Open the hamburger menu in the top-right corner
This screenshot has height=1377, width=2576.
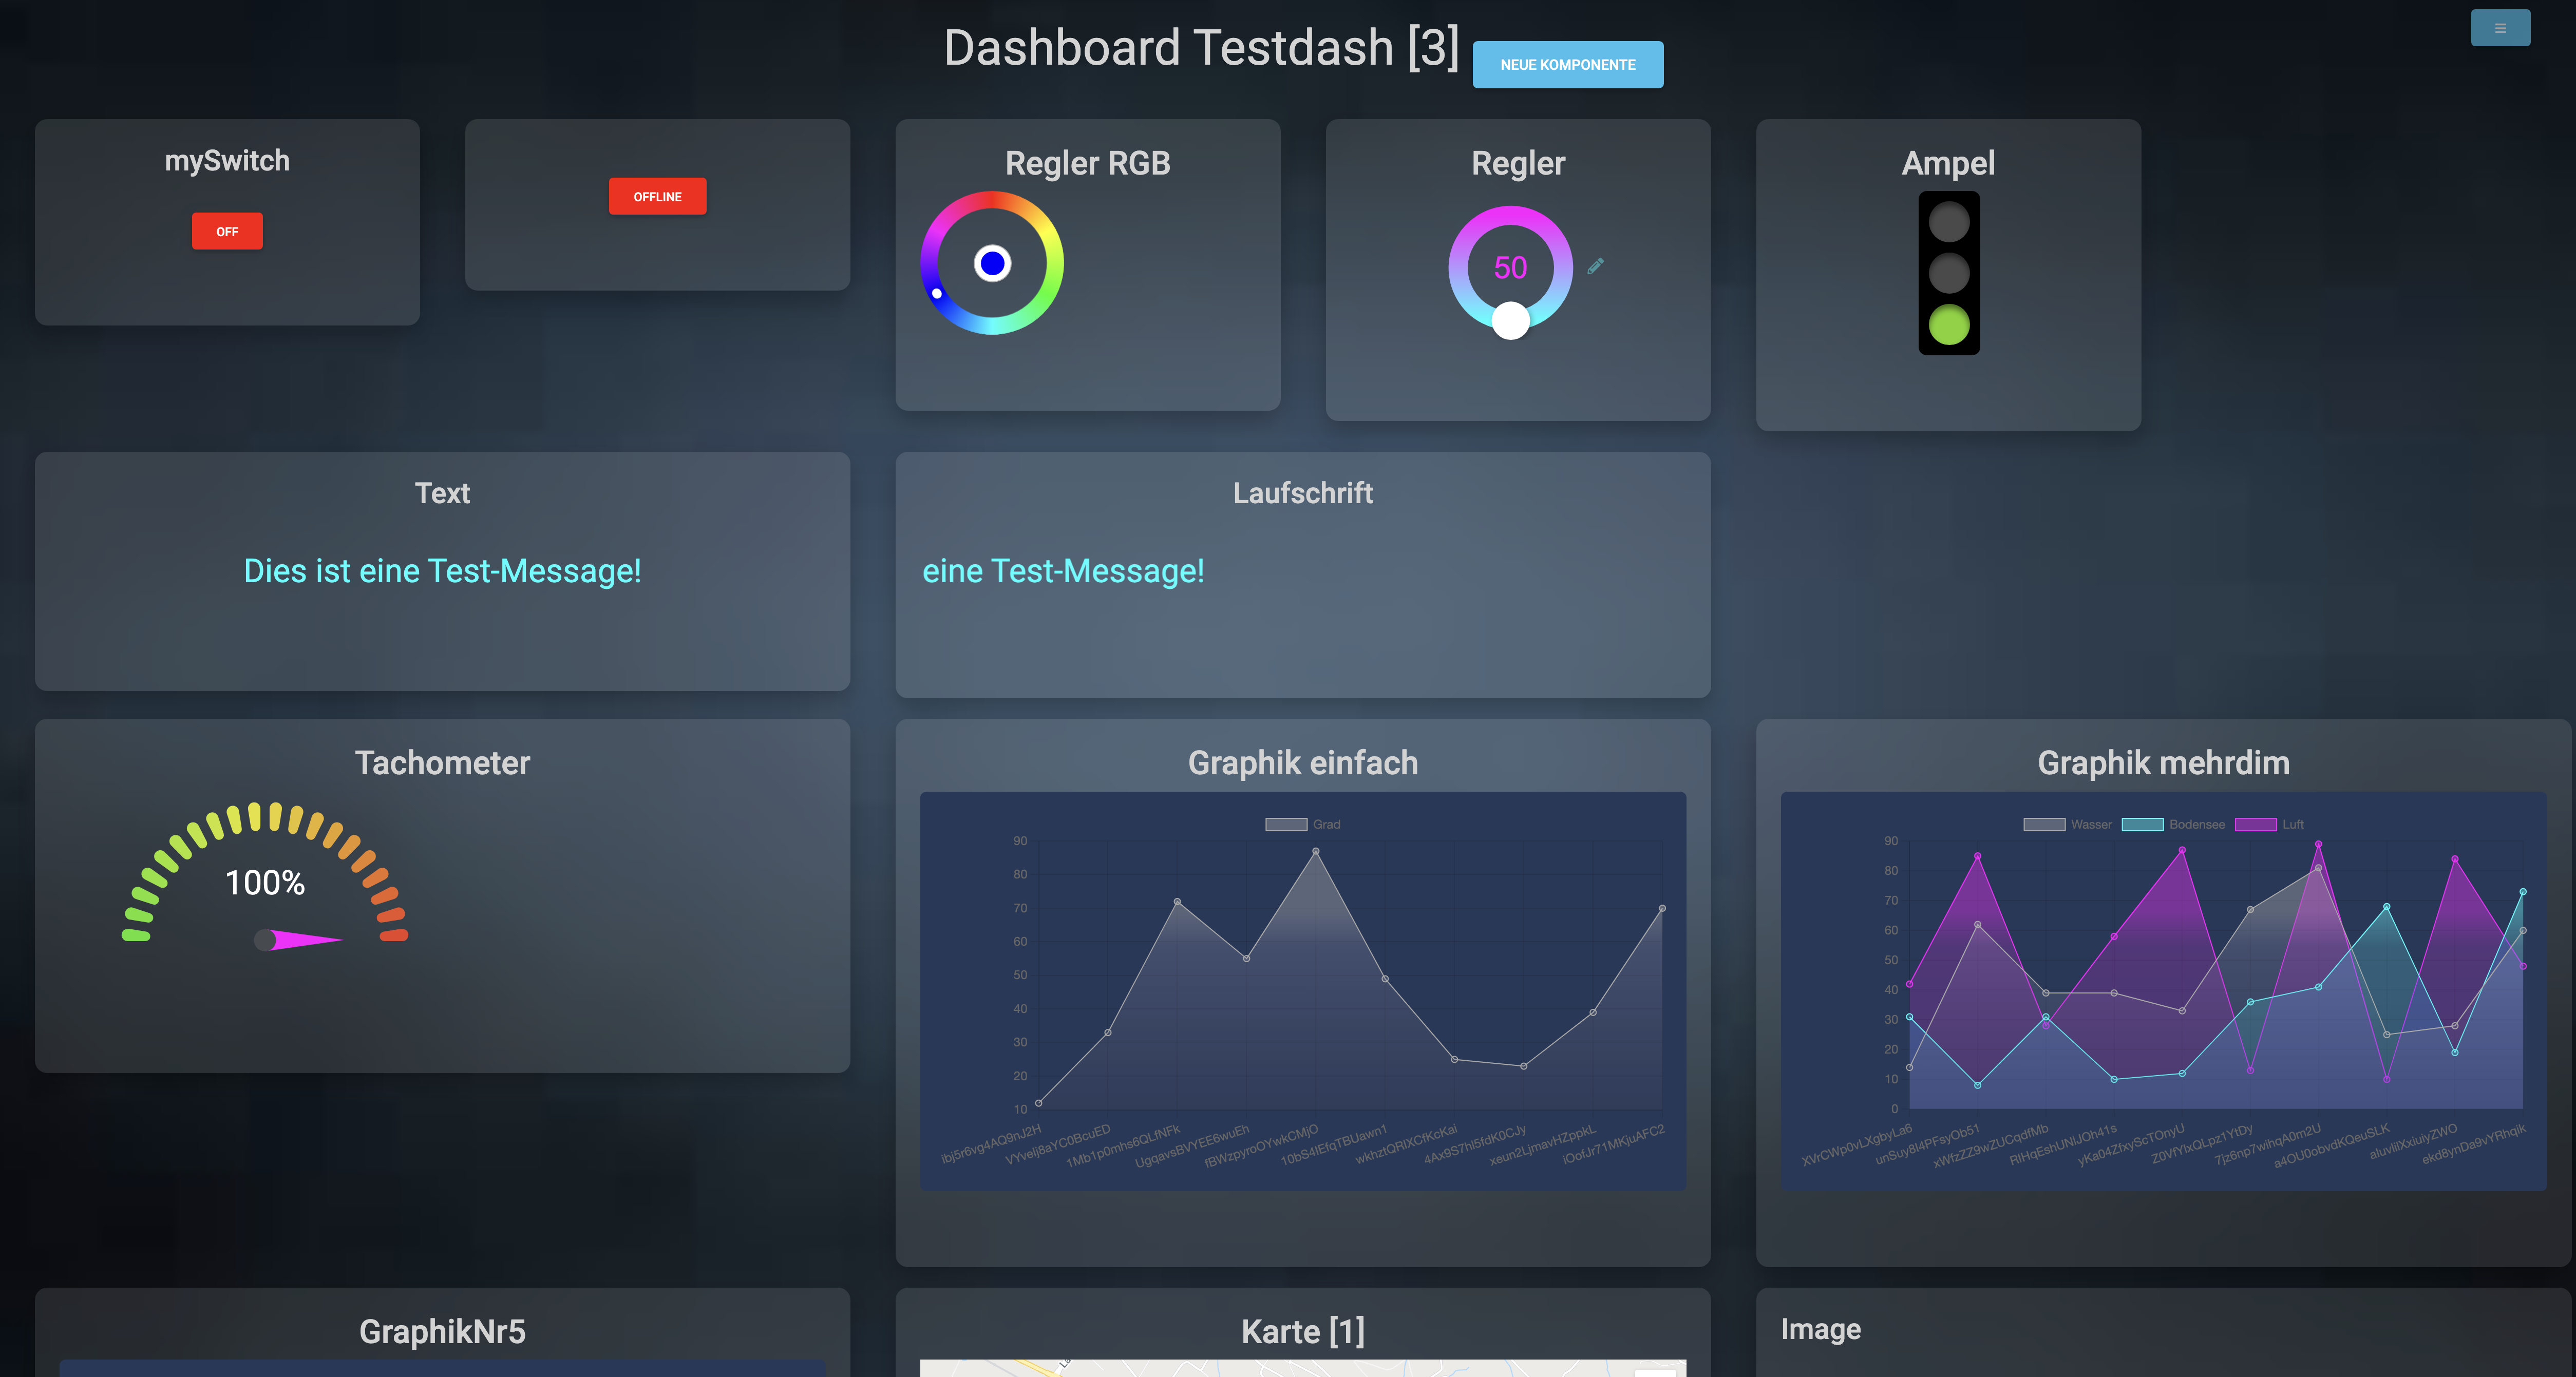(2500, 28)
